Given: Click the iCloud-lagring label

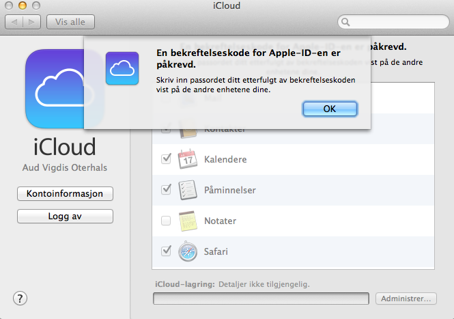Looking at the screenshot, I should pos(185,284).
